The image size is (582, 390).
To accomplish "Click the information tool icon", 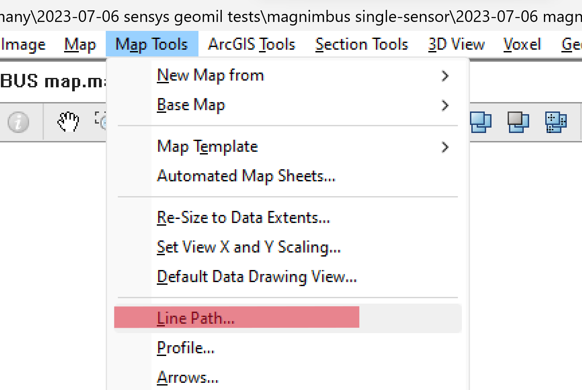I will (x=18, y=122).
